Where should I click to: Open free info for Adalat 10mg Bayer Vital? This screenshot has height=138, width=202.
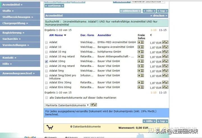(141, 61)
